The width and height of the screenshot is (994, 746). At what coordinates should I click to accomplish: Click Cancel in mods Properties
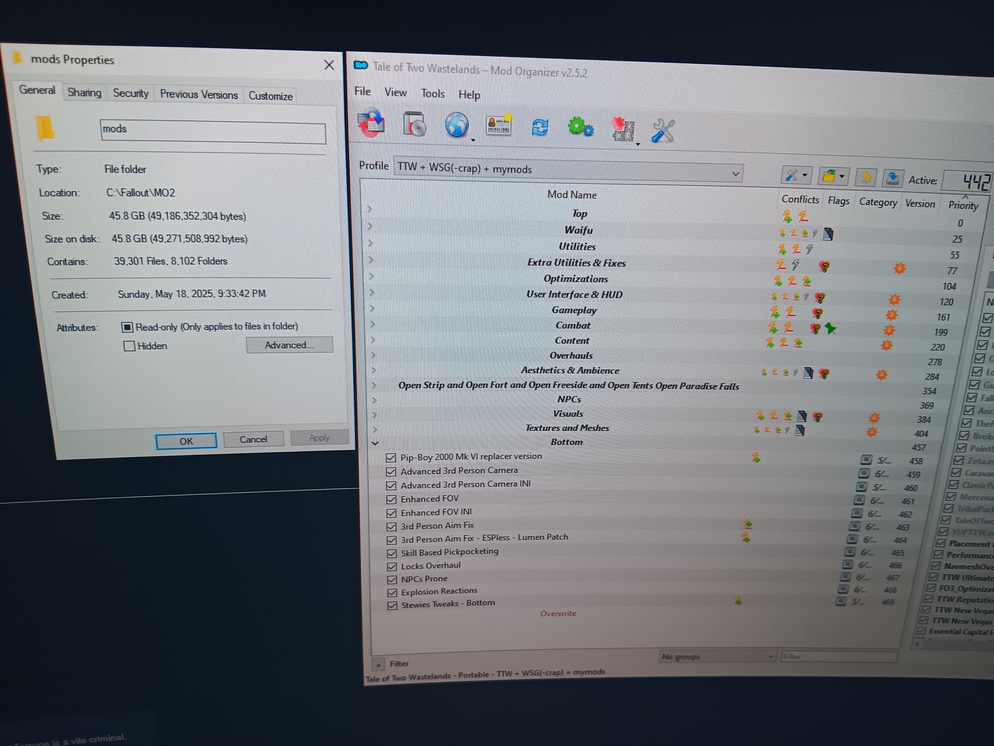(x=254, y=439)
